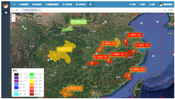Click the 7、南宁市 temperature label

click(75, 88)
